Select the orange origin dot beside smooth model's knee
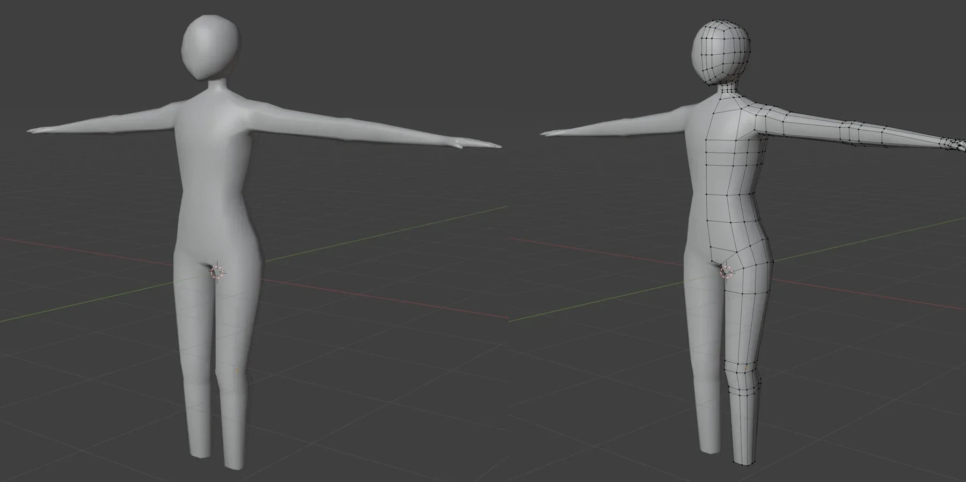Screen dimensions: 966x482 pyautogui.click(x=237, y=370)
